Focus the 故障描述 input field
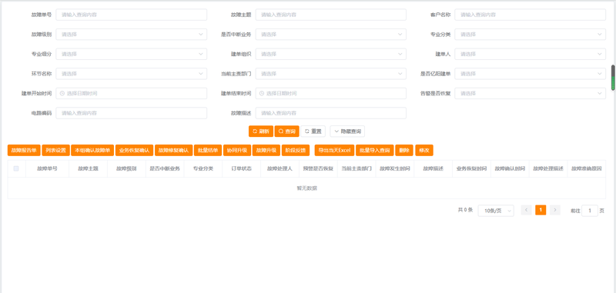 (331, 113)
